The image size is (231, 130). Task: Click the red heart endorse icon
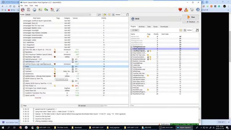pos(180,10)
